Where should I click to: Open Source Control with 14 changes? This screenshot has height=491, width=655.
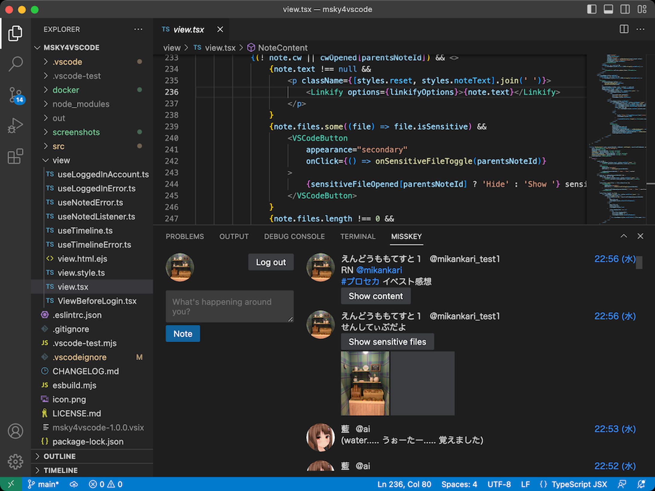click(x=15, y=95)
